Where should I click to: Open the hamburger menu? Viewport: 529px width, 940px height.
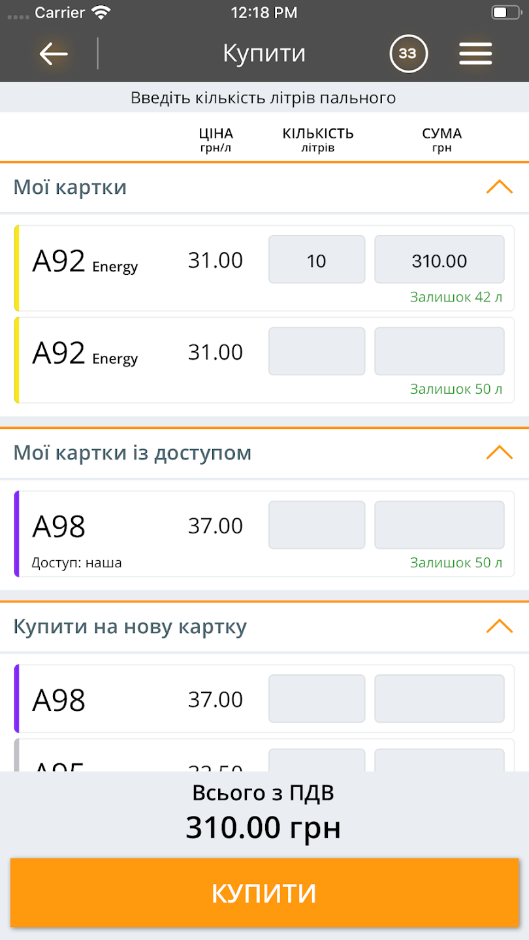click(475, 54)
